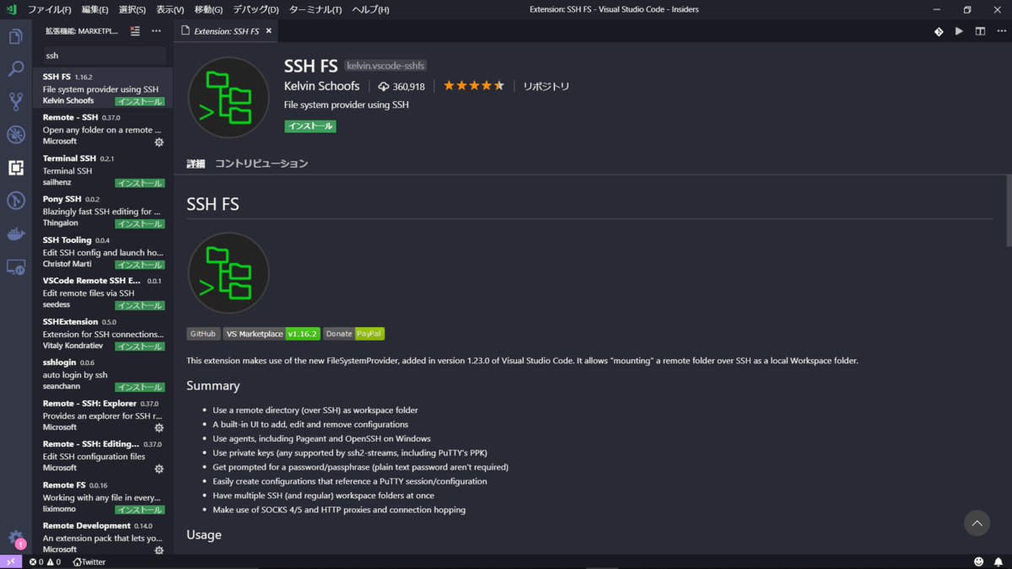The image size is (1012, 569).
Task: Open editor more actions ellipsis menu
Action: click(1000, 31)
